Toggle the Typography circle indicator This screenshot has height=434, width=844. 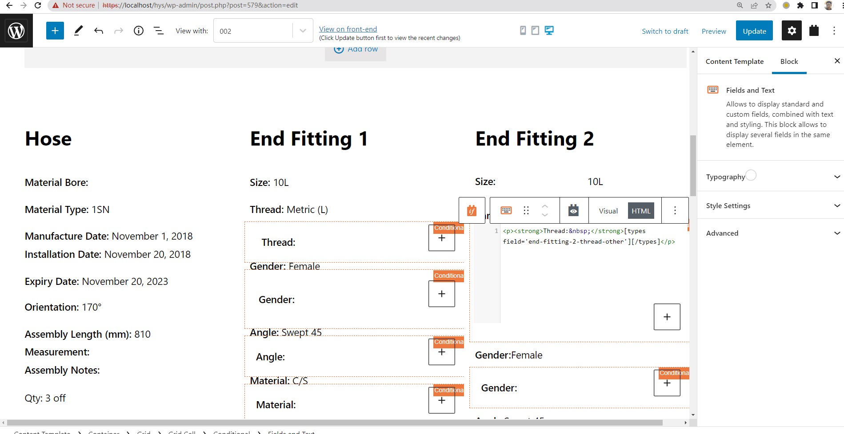[751, 175]
